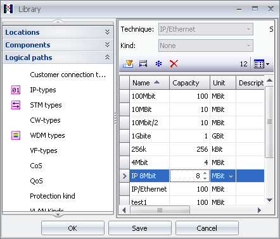Click 256 capacity cell
Viewport: 280px width, 239px height.
[x=189, y=149]
